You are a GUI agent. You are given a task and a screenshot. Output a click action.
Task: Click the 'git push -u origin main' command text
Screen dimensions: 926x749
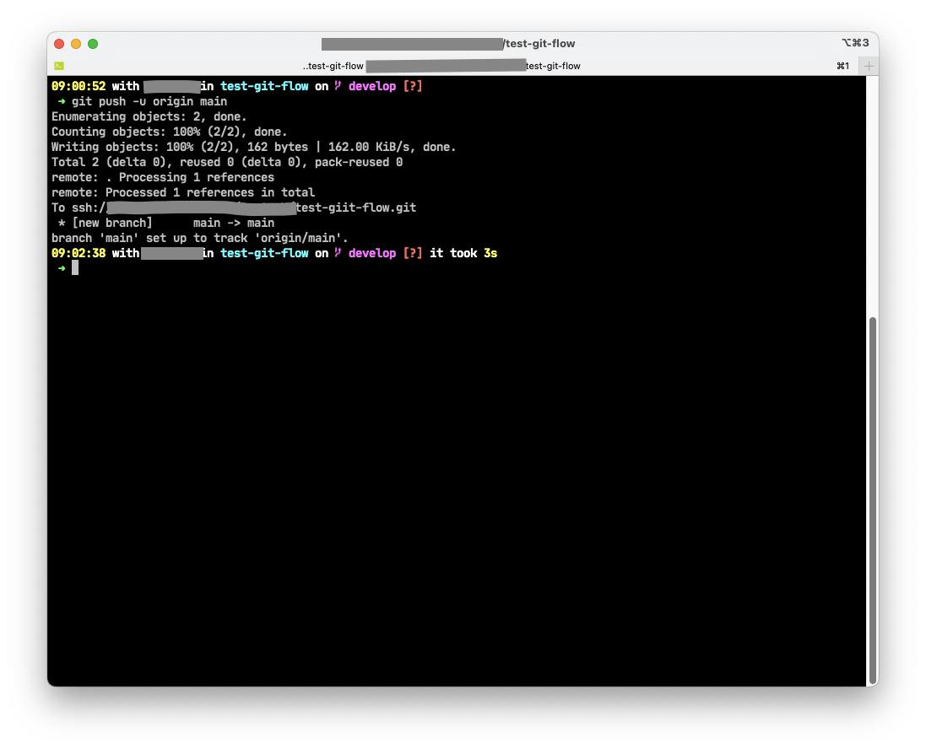tap(149, 101)
